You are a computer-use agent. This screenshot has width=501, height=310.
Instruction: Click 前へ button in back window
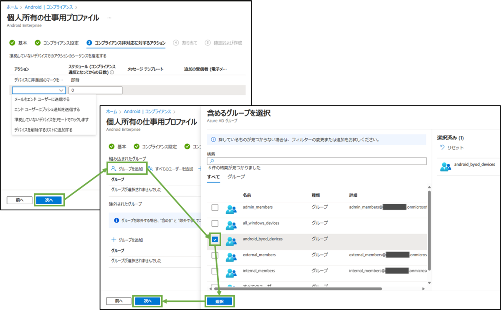20,200
